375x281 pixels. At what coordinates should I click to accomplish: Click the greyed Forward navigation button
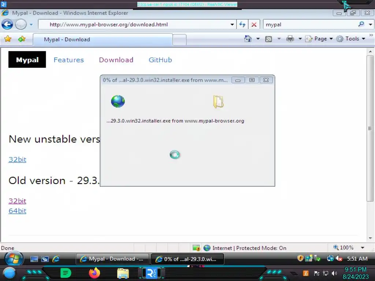(21, 25)
